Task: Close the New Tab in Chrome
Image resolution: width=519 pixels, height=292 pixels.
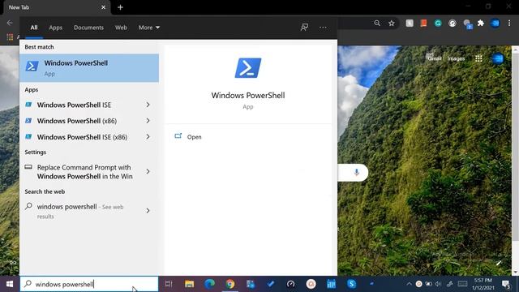Action: pyautogui.click(x=103, y=7)
